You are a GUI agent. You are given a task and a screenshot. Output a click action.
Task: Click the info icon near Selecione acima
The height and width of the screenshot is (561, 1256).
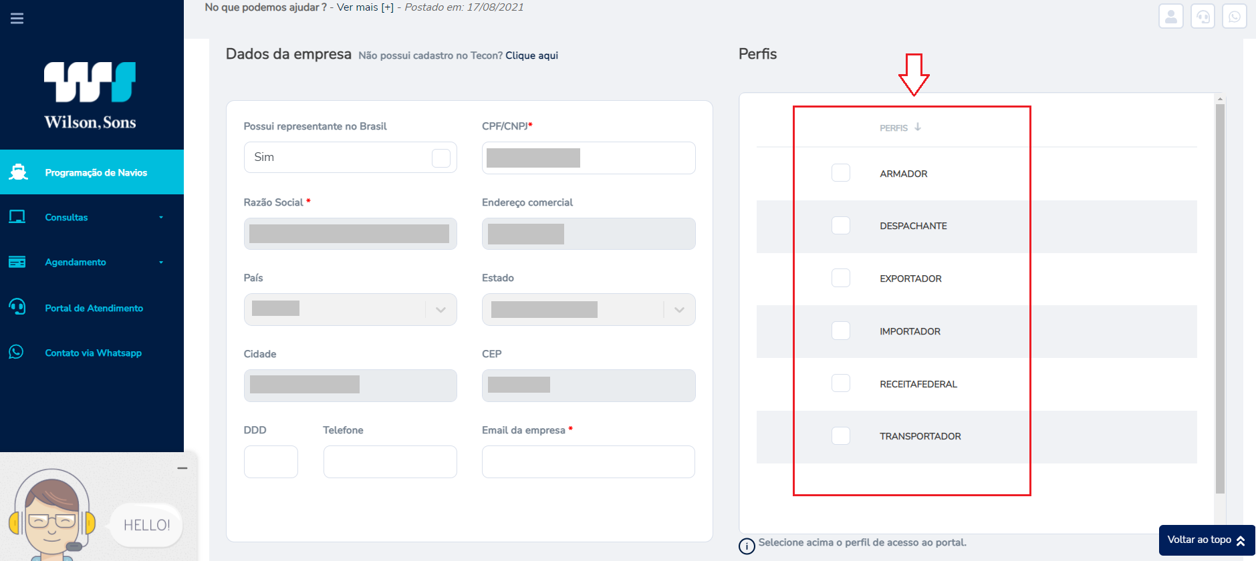[x=747, y=546]
